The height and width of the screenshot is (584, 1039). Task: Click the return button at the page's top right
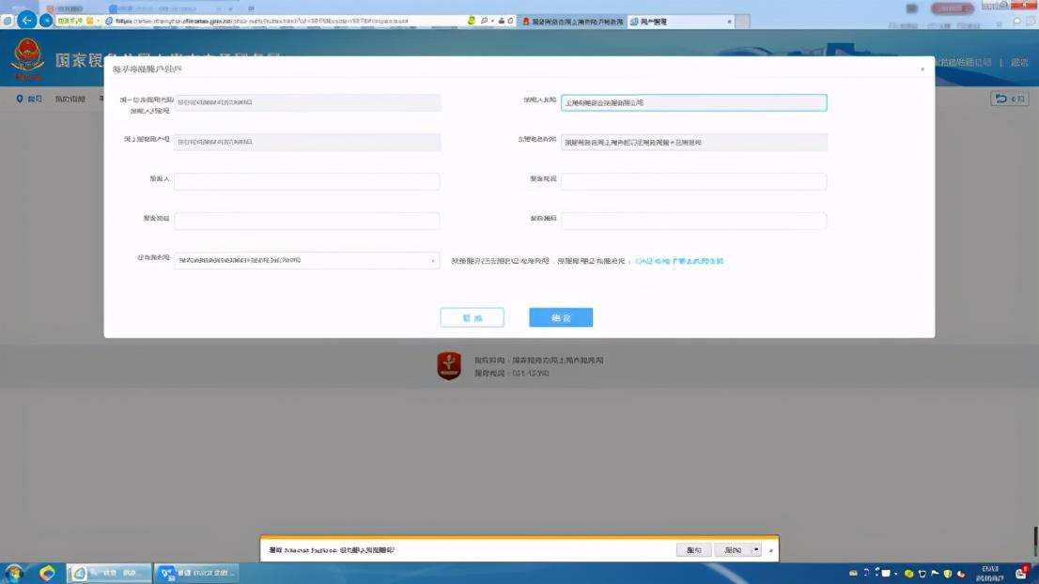1009,99
